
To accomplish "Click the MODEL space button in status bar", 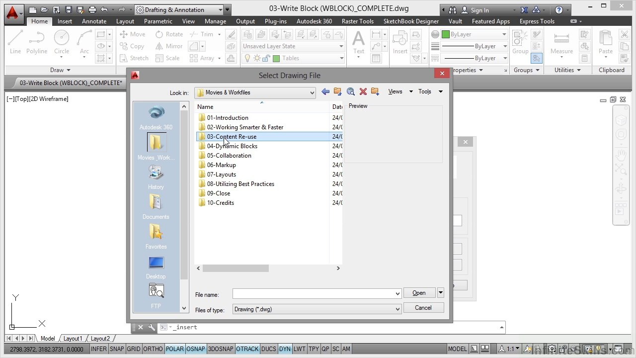I will (x=458, y=349).
